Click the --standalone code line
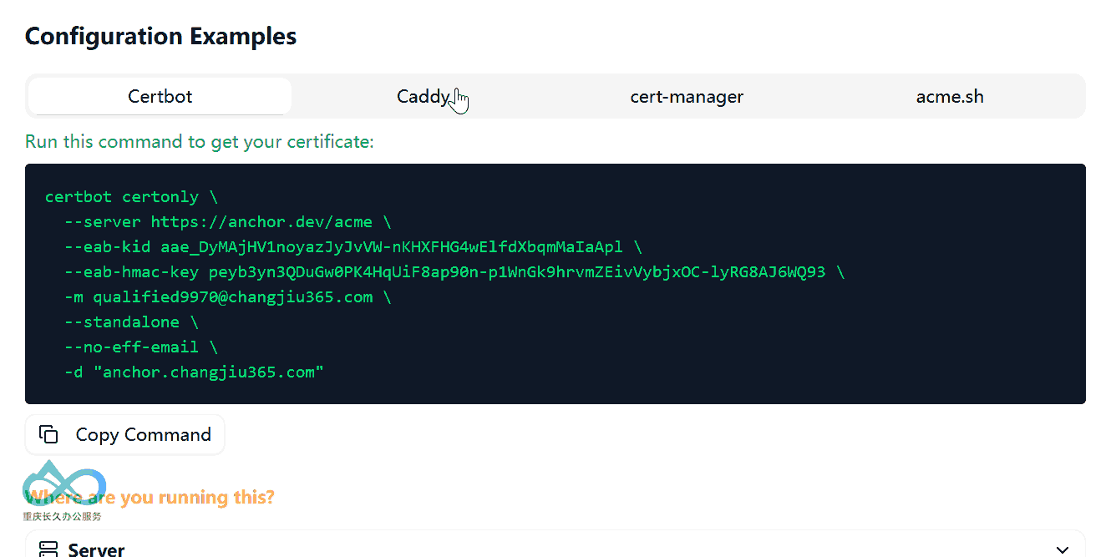Viewport: 1116px width, 557px height. coord(131,322)
